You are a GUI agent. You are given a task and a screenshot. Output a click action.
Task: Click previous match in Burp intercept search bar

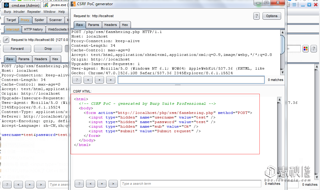[18, 185]
